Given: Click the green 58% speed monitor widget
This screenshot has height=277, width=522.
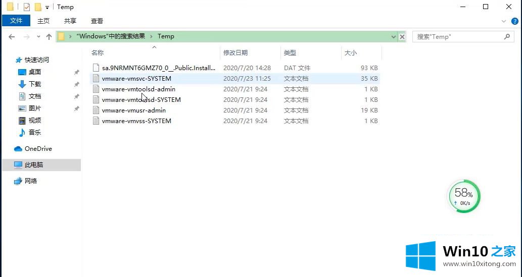Looking at the screenshot, I should click(464, 196).
